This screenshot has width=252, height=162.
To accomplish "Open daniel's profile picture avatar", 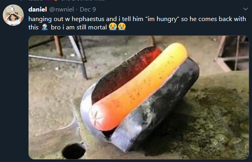I will pos(14,15).
